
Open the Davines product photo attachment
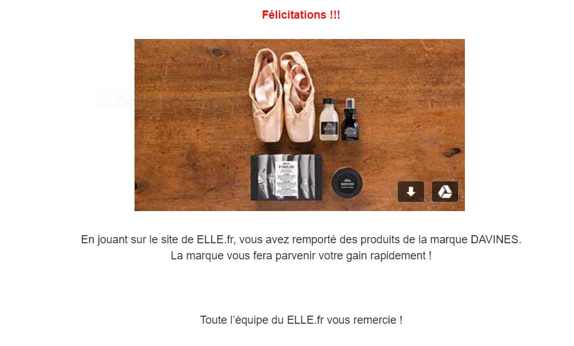tap(299, 125)
